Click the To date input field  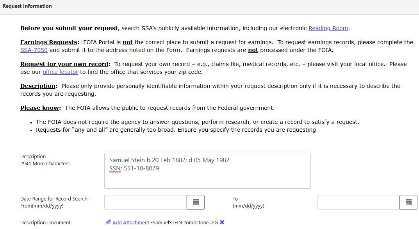click(x=357, y=202)
